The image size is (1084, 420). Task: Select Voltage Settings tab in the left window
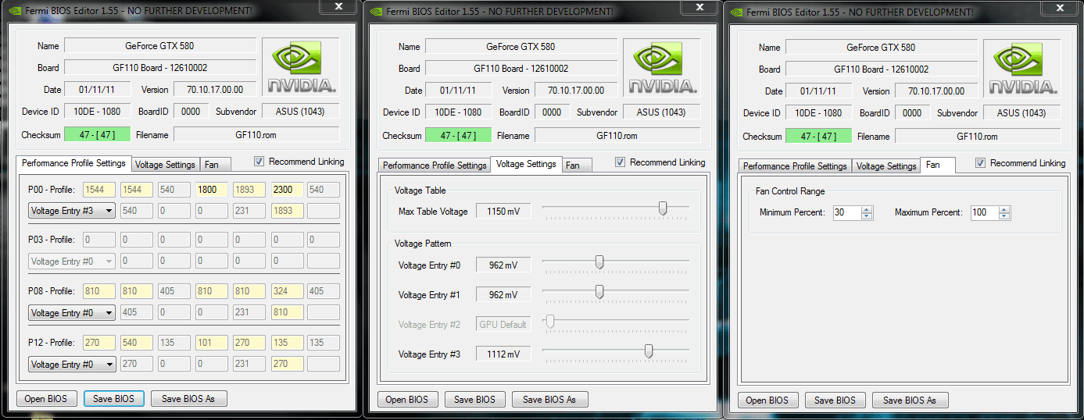pos(165,165)
